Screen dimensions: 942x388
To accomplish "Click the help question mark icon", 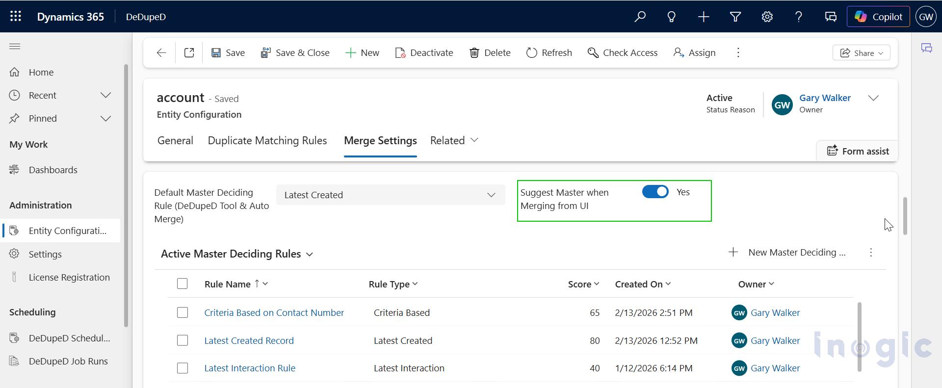I will pyautogui.click(x=799, y=17).
